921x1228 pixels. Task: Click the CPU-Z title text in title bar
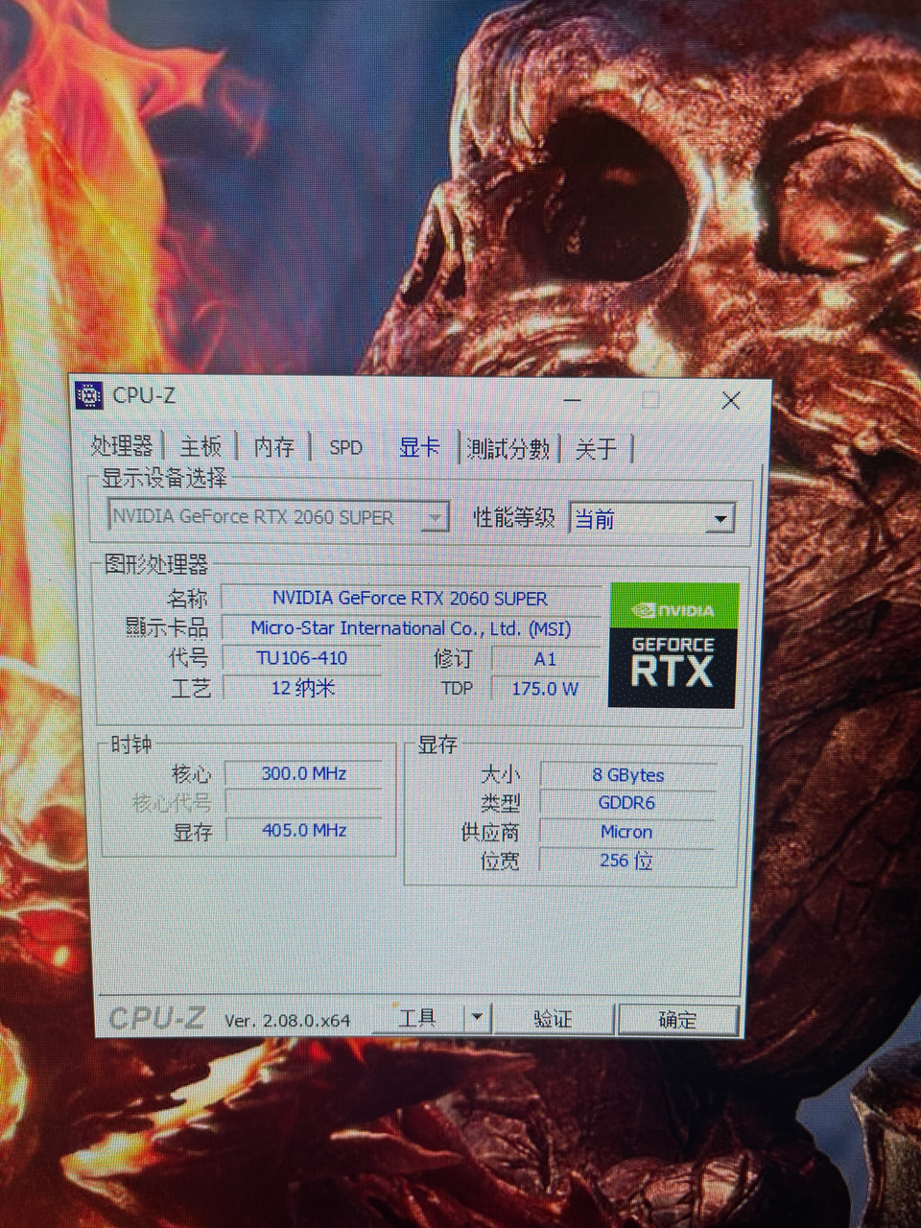coord(144,395)
